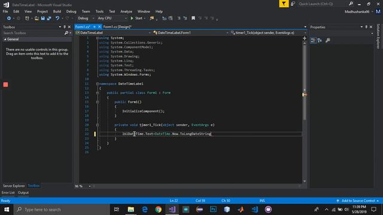The image size is (383, 215).
Task: Click the Search Toolbox input field
Action: click(33, 33)
